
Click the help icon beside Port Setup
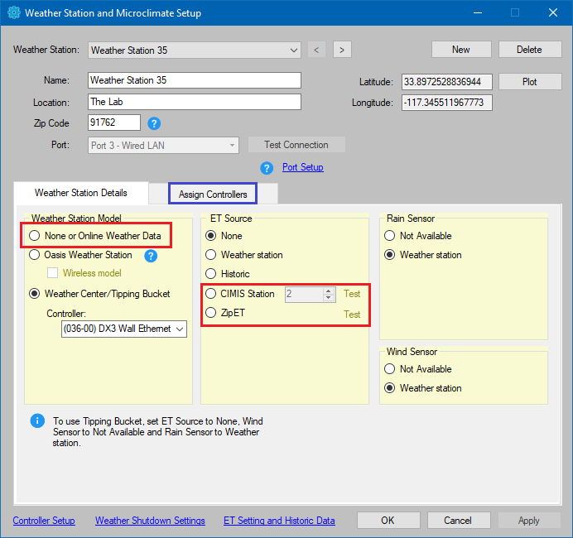point(267,168)
